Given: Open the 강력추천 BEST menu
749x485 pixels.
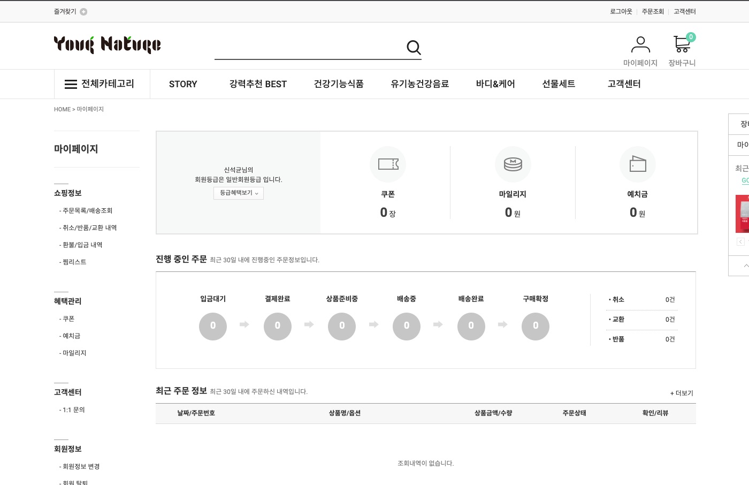Looking at the screenshot, I should point(258,84).
